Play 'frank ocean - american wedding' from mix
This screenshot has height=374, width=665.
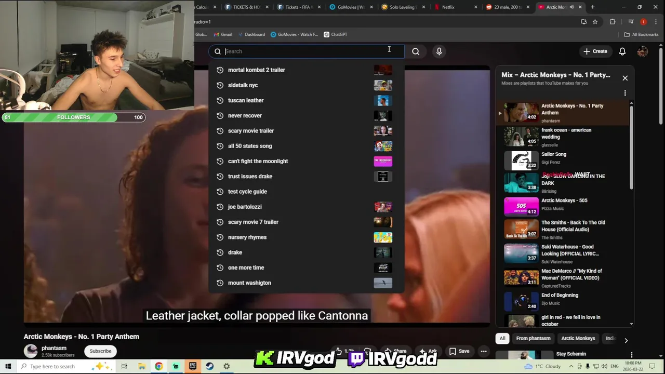point(563,137)
